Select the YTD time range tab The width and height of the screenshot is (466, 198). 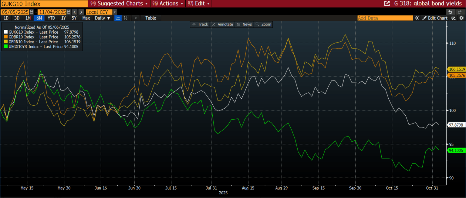[x=51, y=18]
